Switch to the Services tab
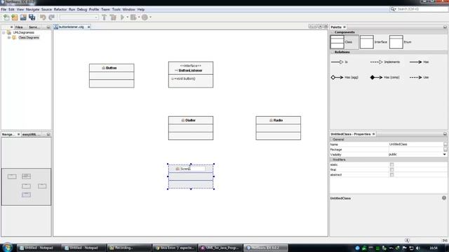Image resolution: width=449 pixels, height=252 pixels. (x=34, y=27)
